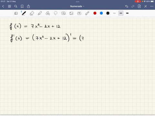This screenshot has height=116, width=155.
Task: Tap the three-dot multitasking handle
Action: [x=77, y=2]
